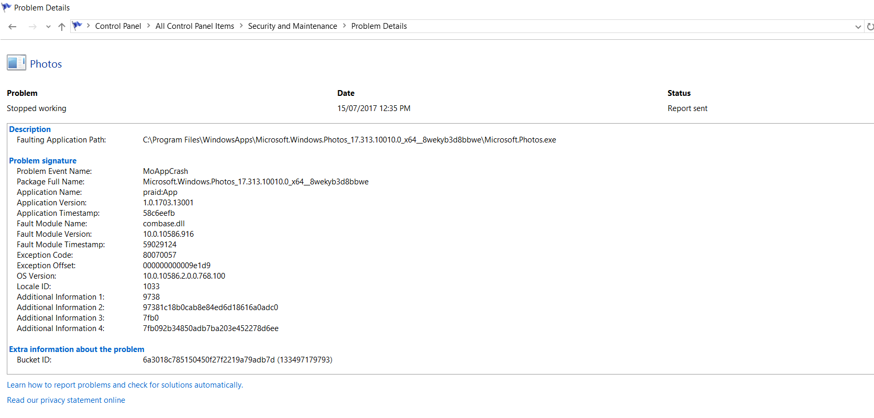The width and height of the screenshot is (874, 418).
Task: Click Additional Information 3 value '7fb0'
Action: pos(151,318)
